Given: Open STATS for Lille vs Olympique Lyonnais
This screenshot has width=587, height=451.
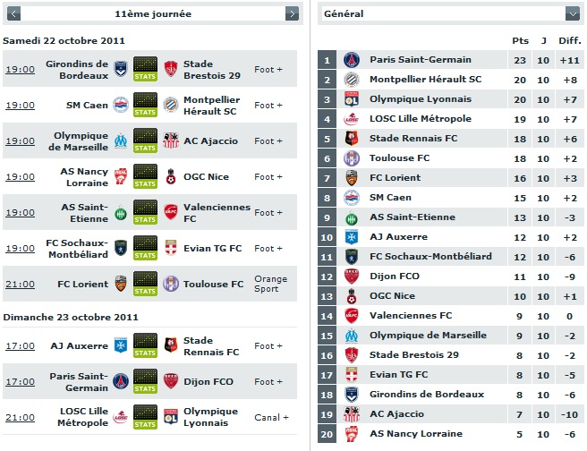Looking at the screenshot, I should (x=145, y=417).
